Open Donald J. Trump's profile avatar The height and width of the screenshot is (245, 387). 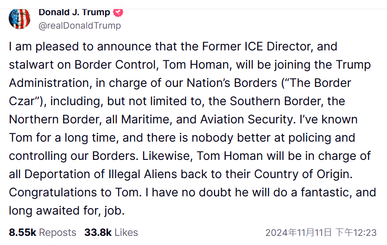(x=20, y=19)
